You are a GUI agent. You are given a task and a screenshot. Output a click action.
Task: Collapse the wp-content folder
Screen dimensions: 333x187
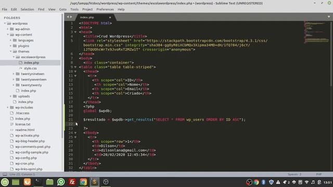coord(8,35)
